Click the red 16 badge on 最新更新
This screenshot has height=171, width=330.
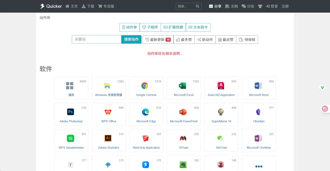(168, 40)
